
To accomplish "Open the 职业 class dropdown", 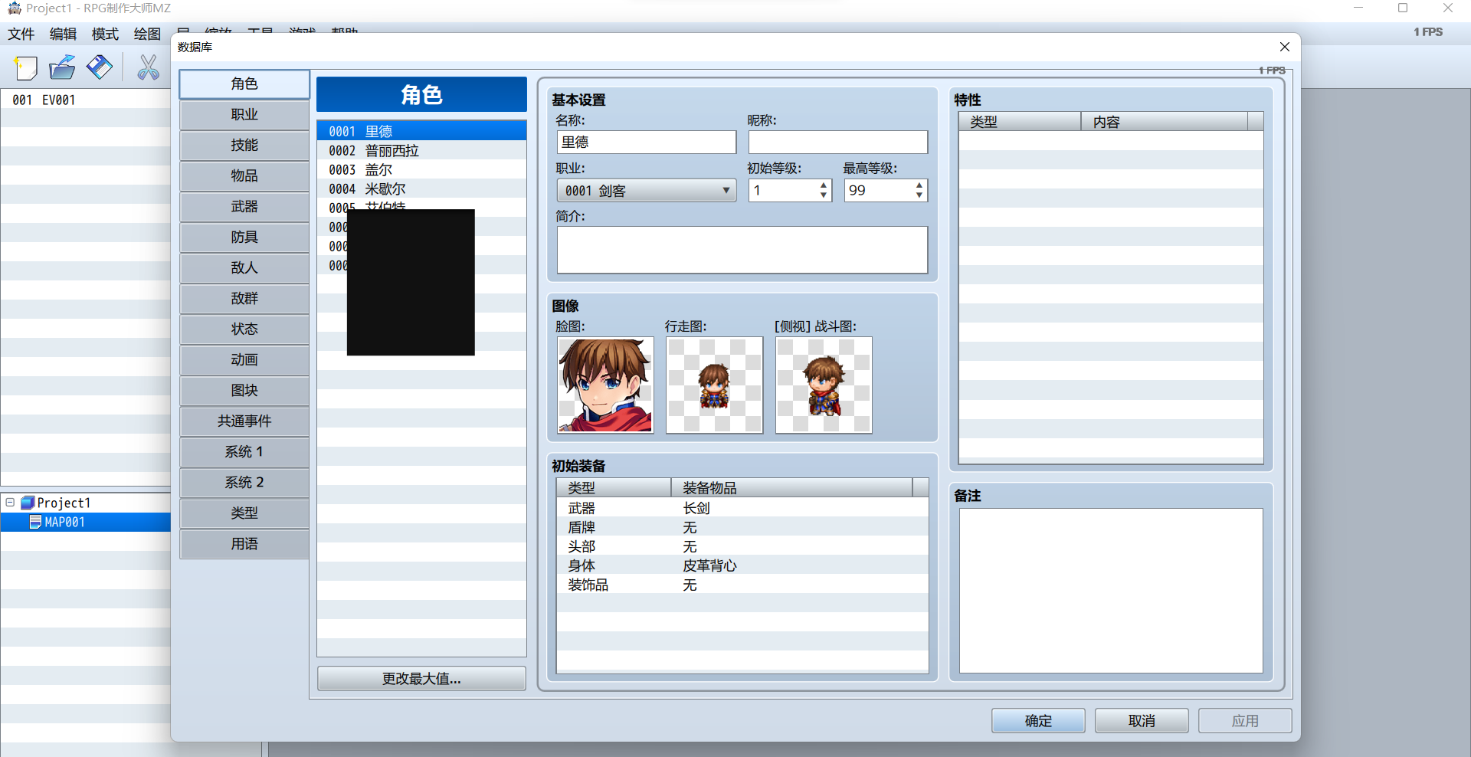I will pyautogui.click(x=646, y=191).
